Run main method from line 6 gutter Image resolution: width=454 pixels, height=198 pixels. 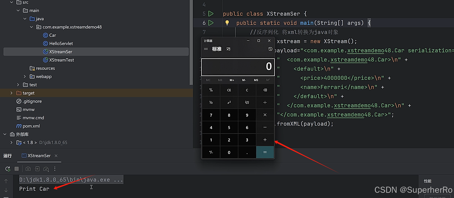click(211, 23)
